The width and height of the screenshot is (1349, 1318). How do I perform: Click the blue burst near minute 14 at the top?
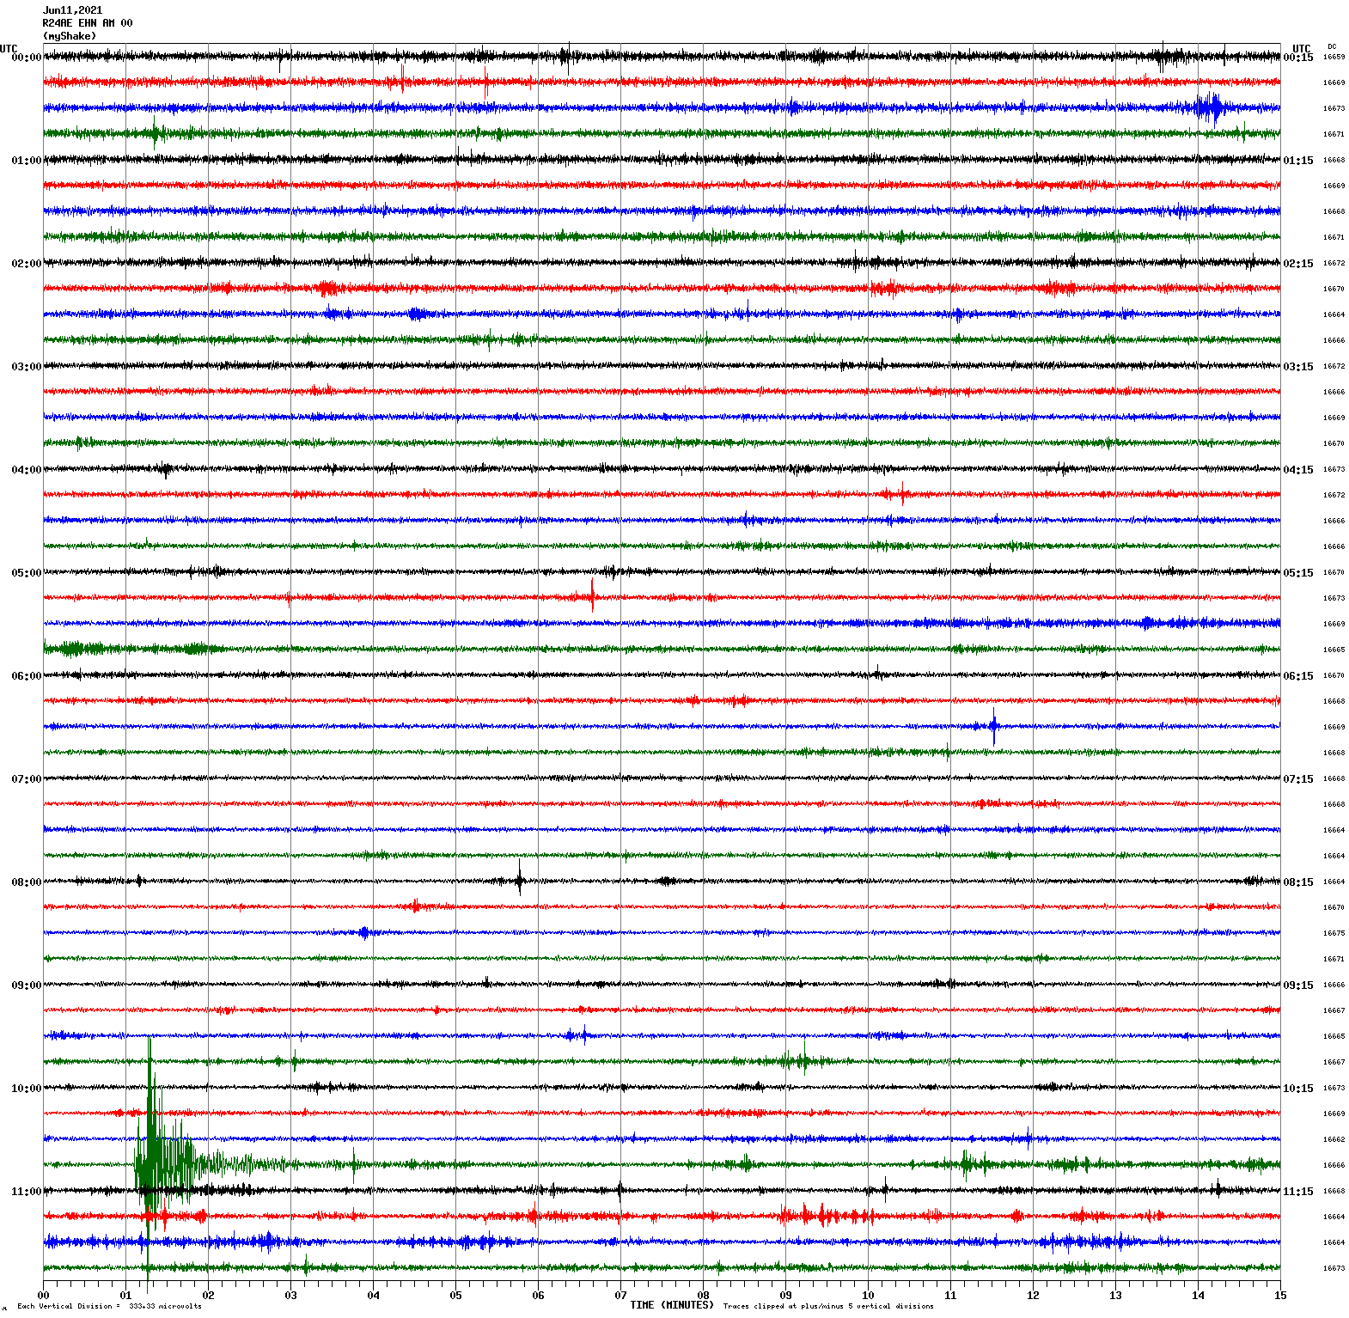tap(1212, 108)
